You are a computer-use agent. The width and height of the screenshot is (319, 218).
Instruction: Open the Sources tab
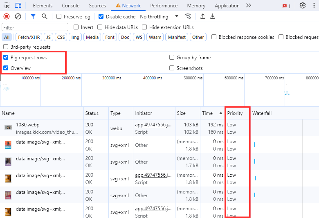point(97,6)
